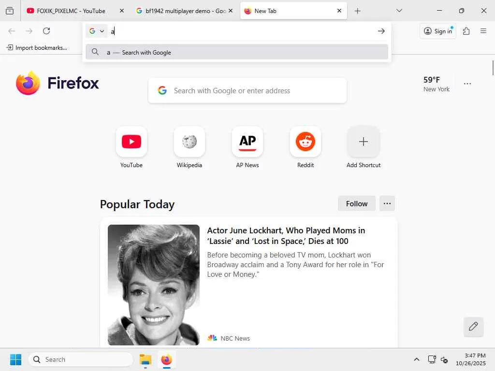The width and height of the screenshot is (495, 371).
Task: Open the Google search engine switcher dropdown
Action: pyautogui.click(x=97, y=31)
